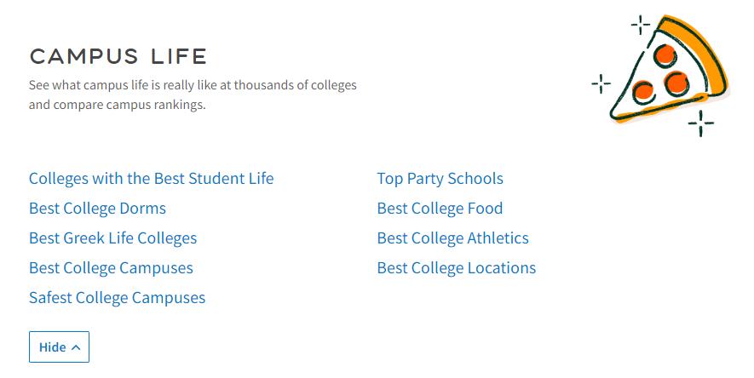
Task: Visit the Top Party Schools ranking
Action: pyautogui.click(x=440, y=179)
